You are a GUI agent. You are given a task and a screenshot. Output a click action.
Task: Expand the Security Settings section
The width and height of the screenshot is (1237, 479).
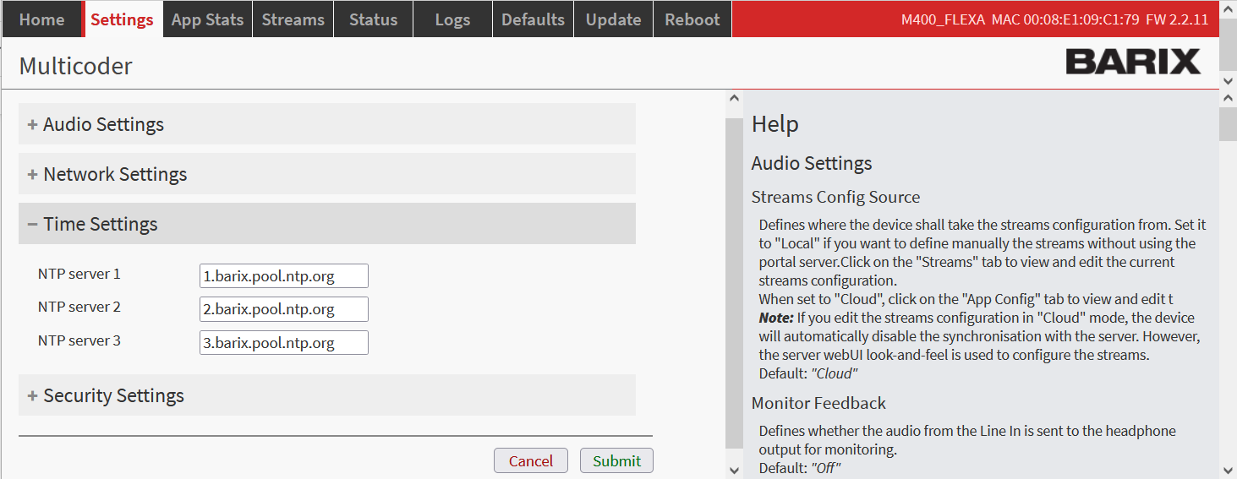[x=113, y=396]
